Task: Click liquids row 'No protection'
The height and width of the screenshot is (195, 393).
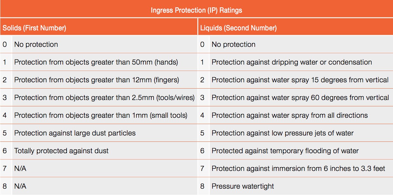Action: [x=233, y=44]
